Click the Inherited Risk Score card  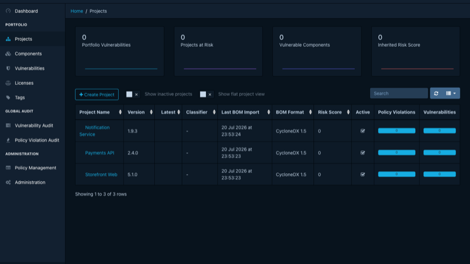pyautogui.click(x=415, y=52)
